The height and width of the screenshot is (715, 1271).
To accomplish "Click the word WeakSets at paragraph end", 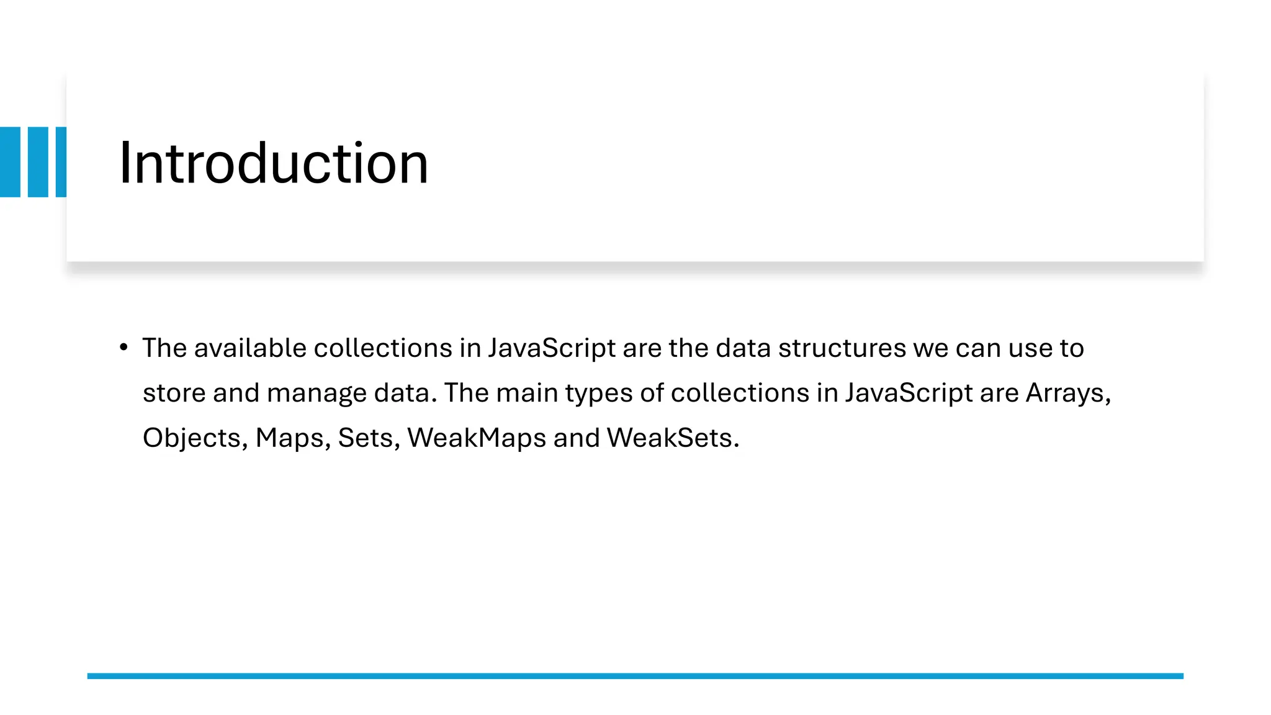I will pyautogui.click(x=670, y=438).
